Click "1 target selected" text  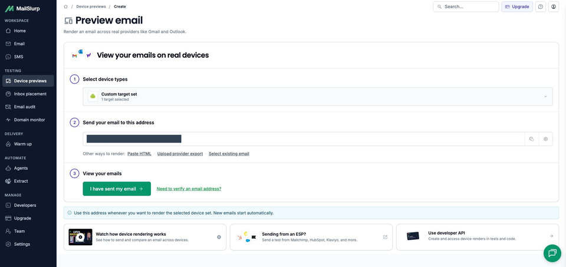(x=115, y=99)
